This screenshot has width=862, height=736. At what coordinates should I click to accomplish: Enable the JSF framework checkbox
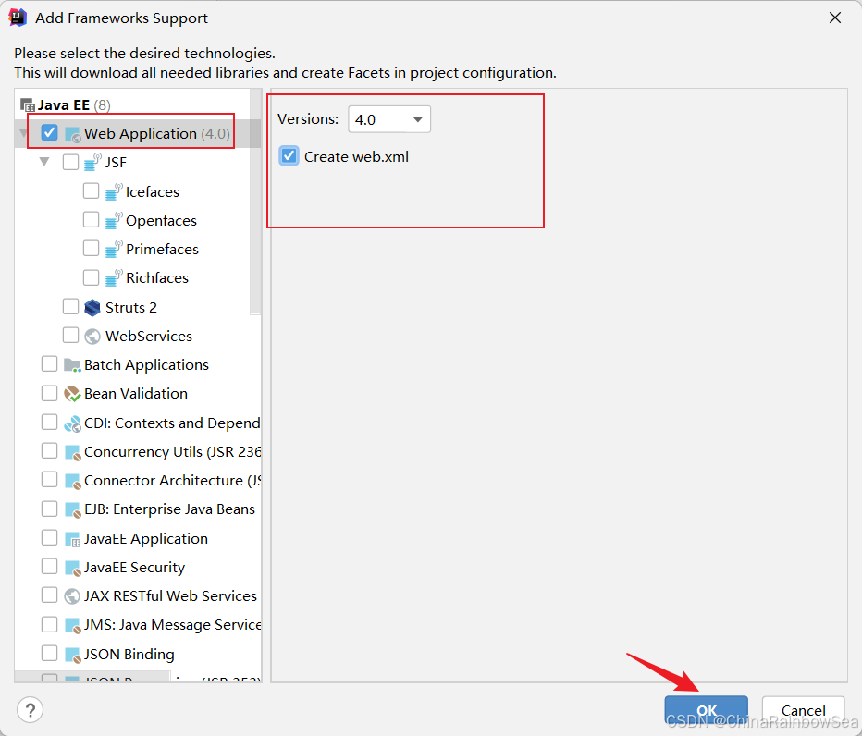[x=70, y=163]
